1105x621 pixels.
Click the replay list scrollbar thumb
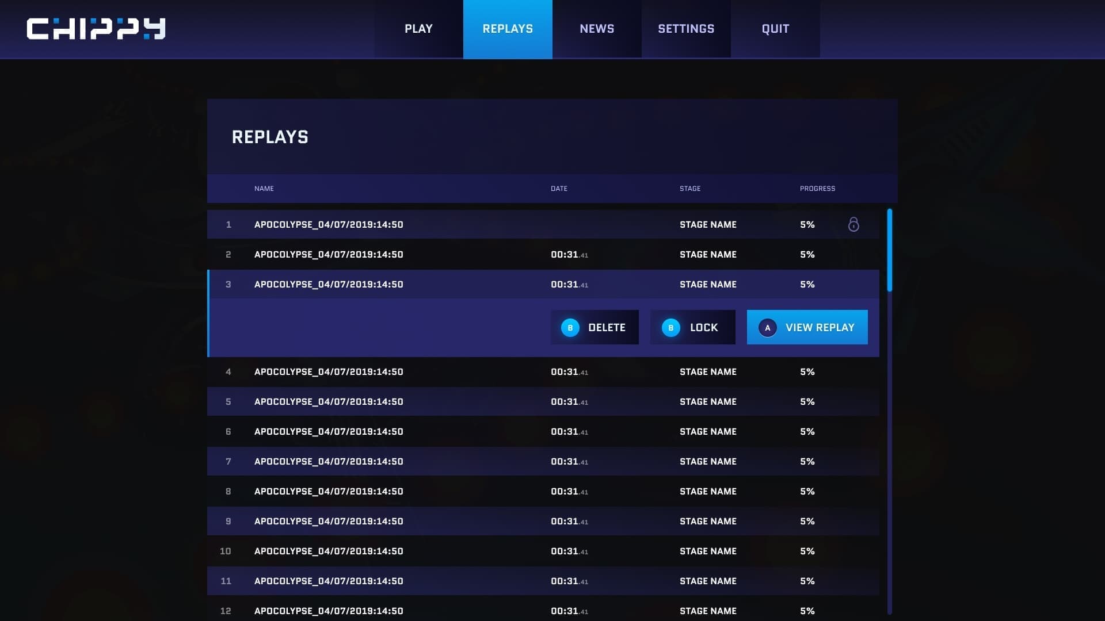[x=890, y=250]
